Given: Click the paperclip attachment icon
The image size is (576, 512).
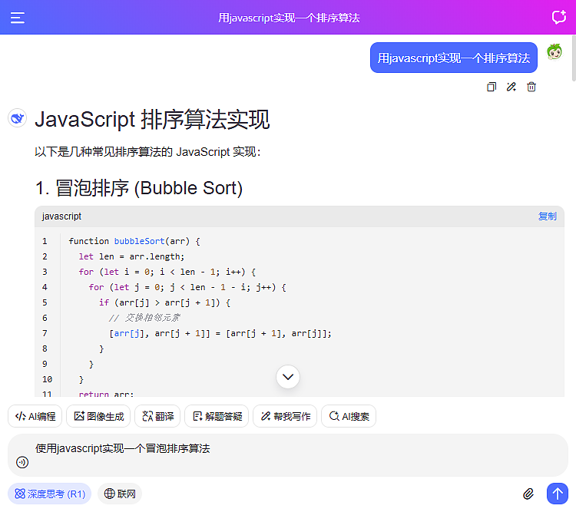Looking at the screenshot, I should [528, 494].
